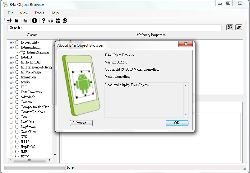
Task: Click the curly braces icon beside Core
Action: coord(17,117)
